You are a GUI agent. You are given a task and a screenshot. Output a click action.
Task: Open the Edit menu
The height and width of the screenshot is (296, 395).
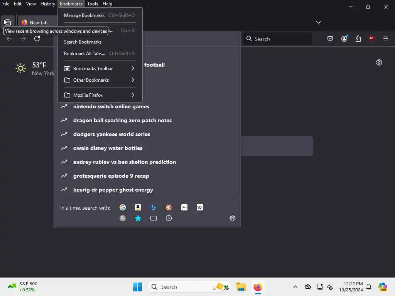18,4
